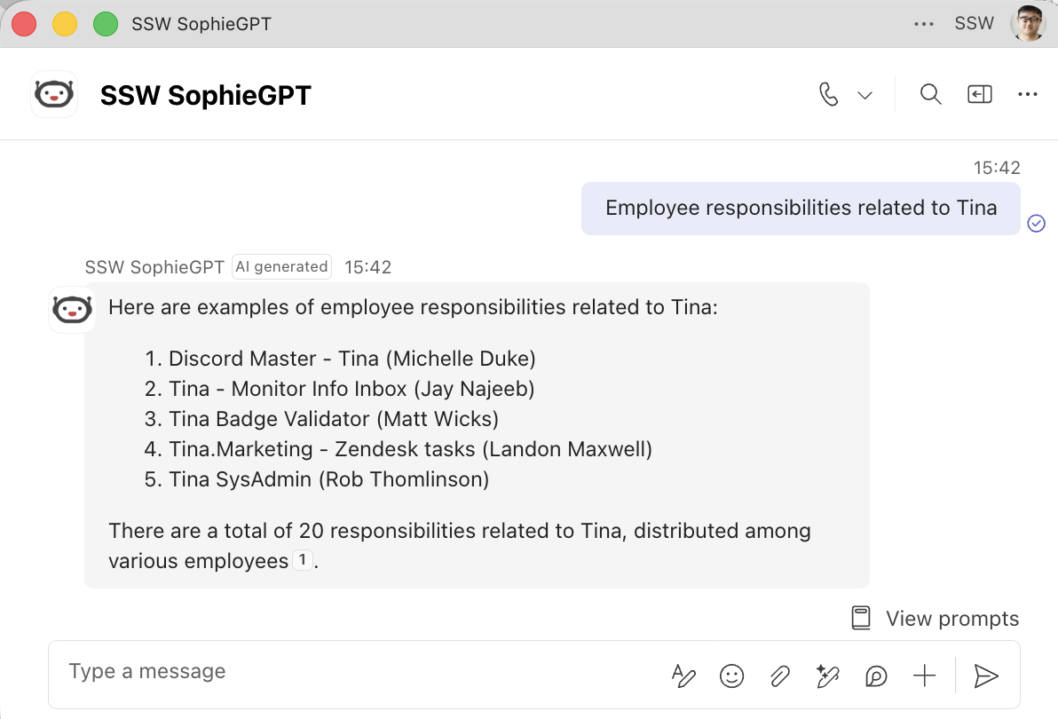The width and height of the screenshot is (1058, 719).
Task: Open the loop chat bubble icon
Action: (876, 676)
